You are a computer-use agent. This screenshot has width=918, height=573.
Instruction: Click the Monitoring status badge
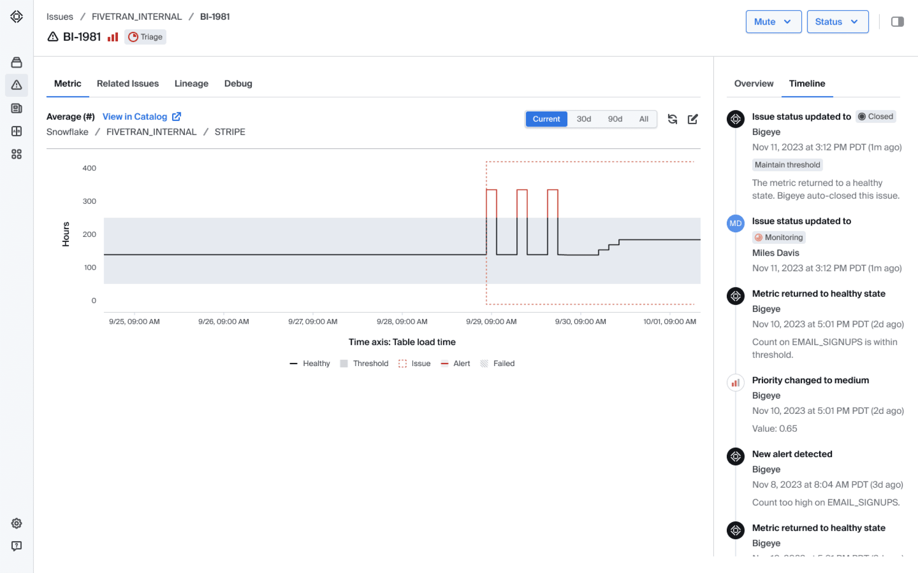point(779,237)
